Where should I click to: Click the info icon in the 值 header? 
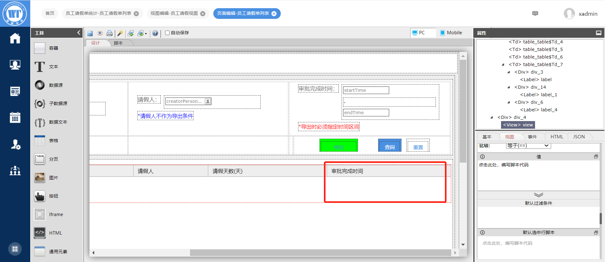pos(482,157)
